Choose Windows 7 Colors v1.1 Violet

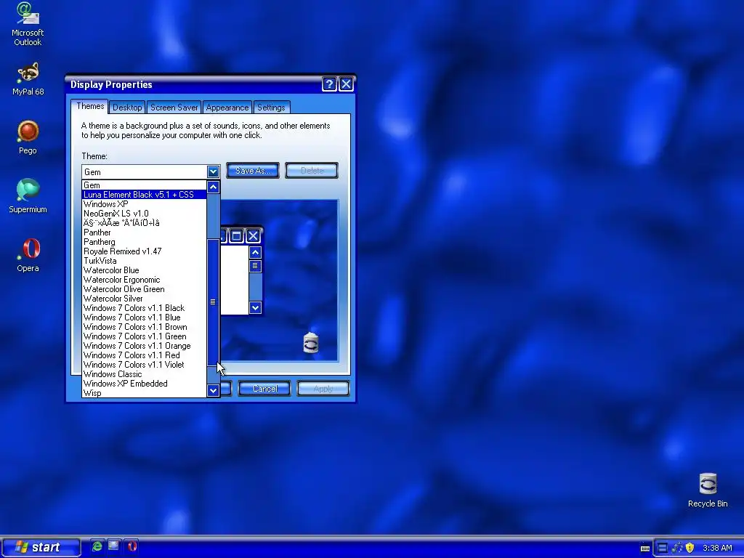click(x=145, y=365)
